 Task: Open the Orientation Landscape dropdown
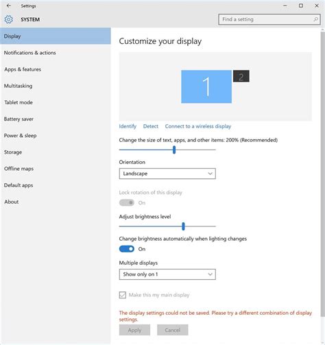[x=167, y=174]
